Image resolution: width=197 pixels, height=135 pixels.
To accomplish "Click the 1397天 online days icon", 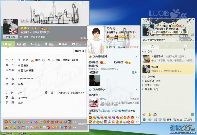I will coord(107,47).
